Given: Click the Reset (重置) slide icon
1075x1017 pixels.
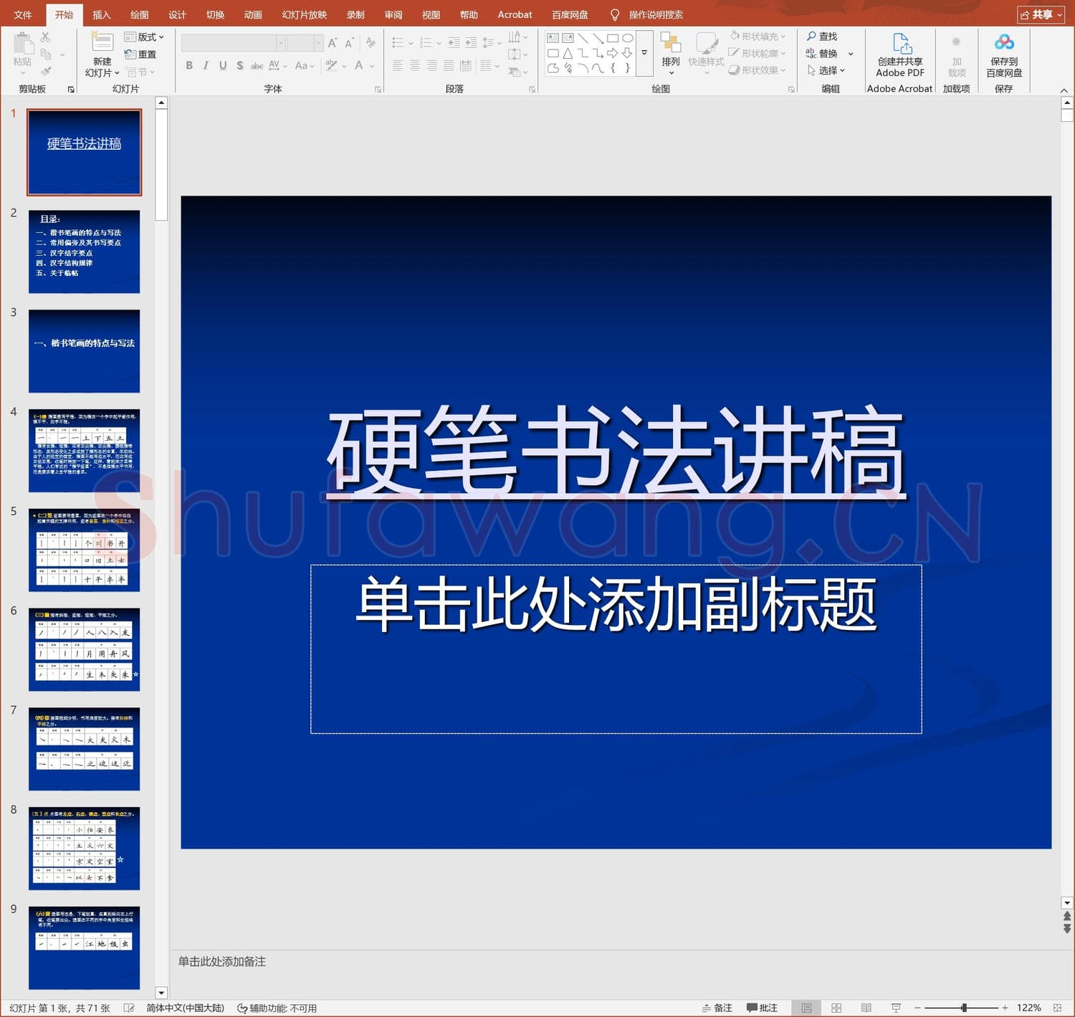Looking at the screenshot, I should click(x=130, y=54).
